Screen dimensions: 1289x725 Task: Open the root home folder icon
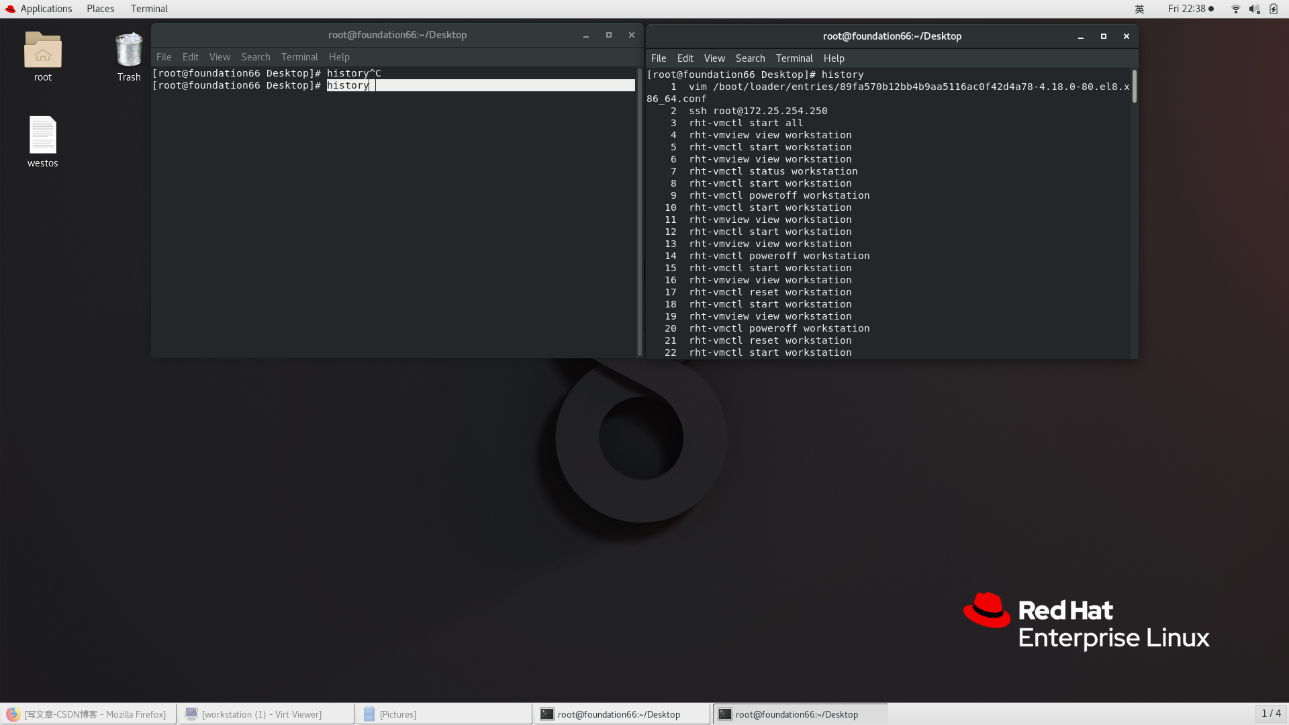point(42,51)
